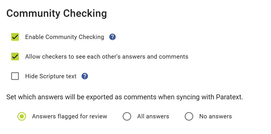Click the export comments description sentence
This screenshot has width=271, height=134.
point(125,97)
